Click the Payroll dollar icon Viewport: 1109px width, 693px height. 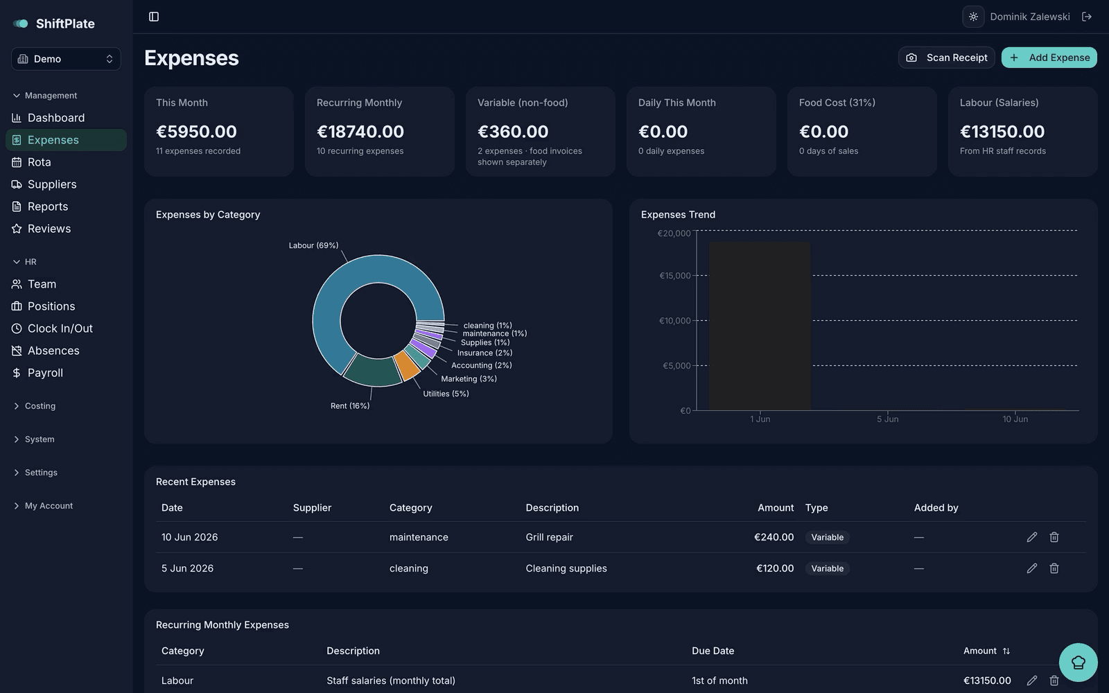click(17, 373)
